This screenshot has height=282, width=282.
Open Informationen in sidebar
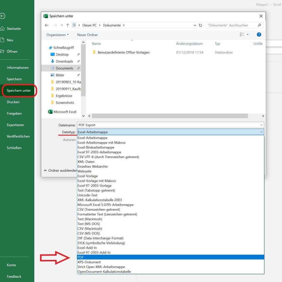[18, 68]
